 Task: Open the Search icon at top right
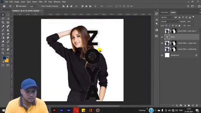click(x=188, y=6)
